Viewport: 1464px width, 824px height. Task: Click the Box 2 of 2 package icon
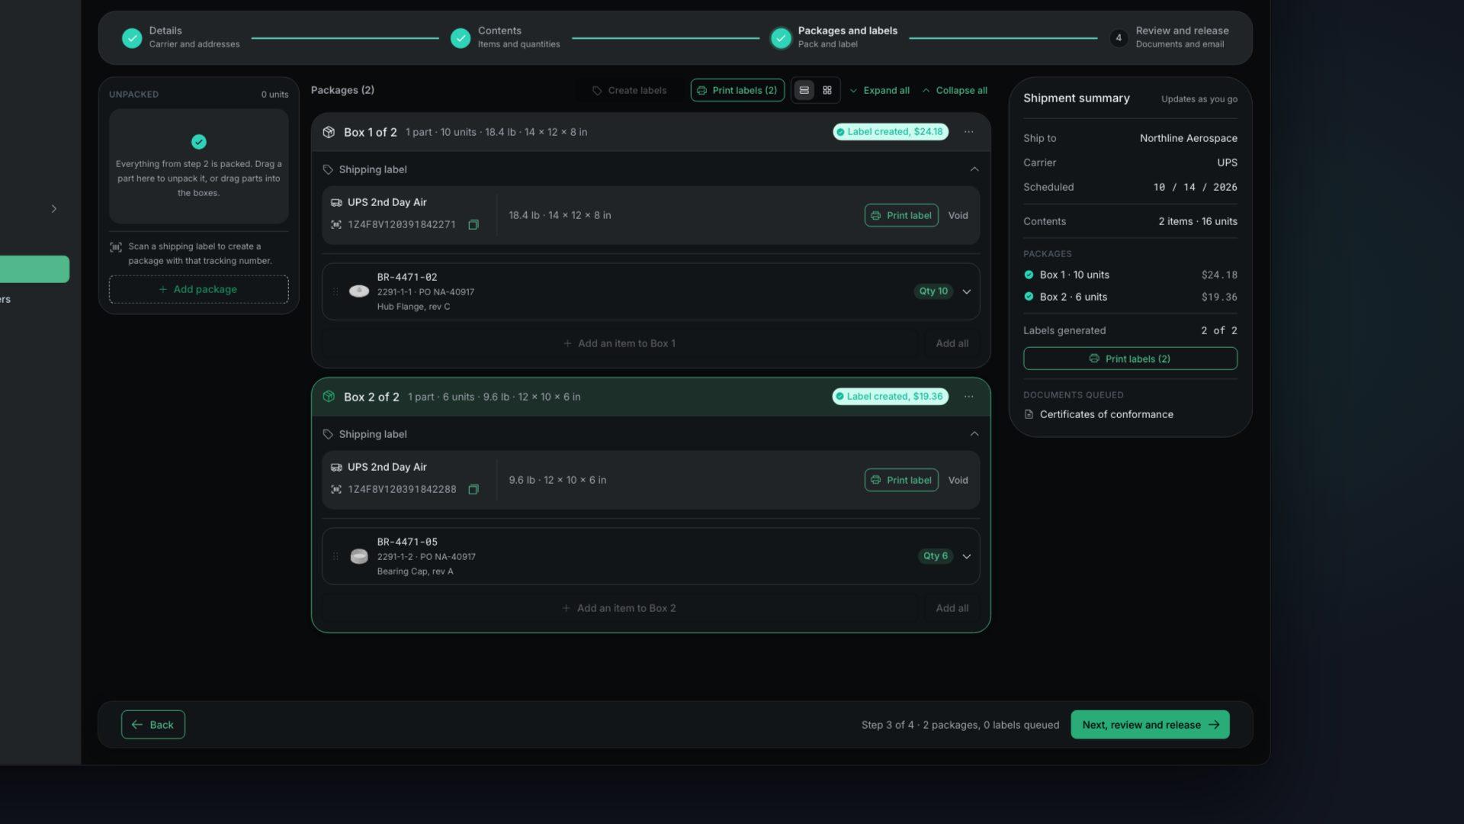(329, 397)
